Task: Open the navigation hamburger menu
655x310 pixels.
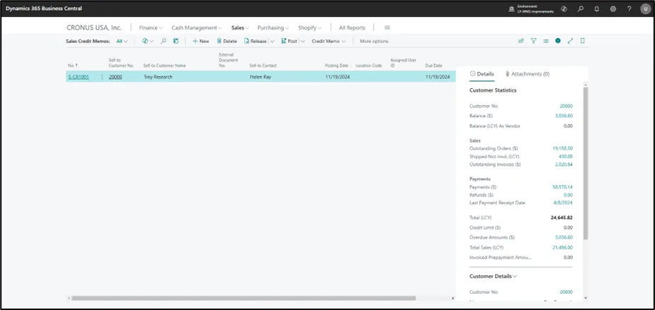Action: (x=387, y=28)
